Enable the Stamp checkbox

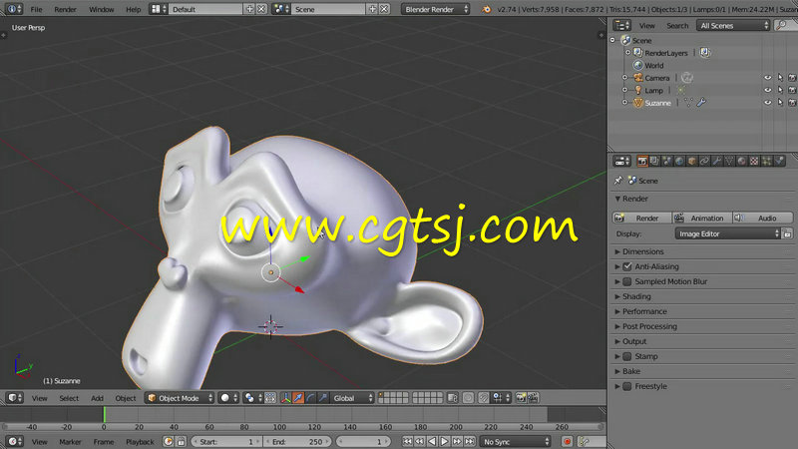pos(627,356)
